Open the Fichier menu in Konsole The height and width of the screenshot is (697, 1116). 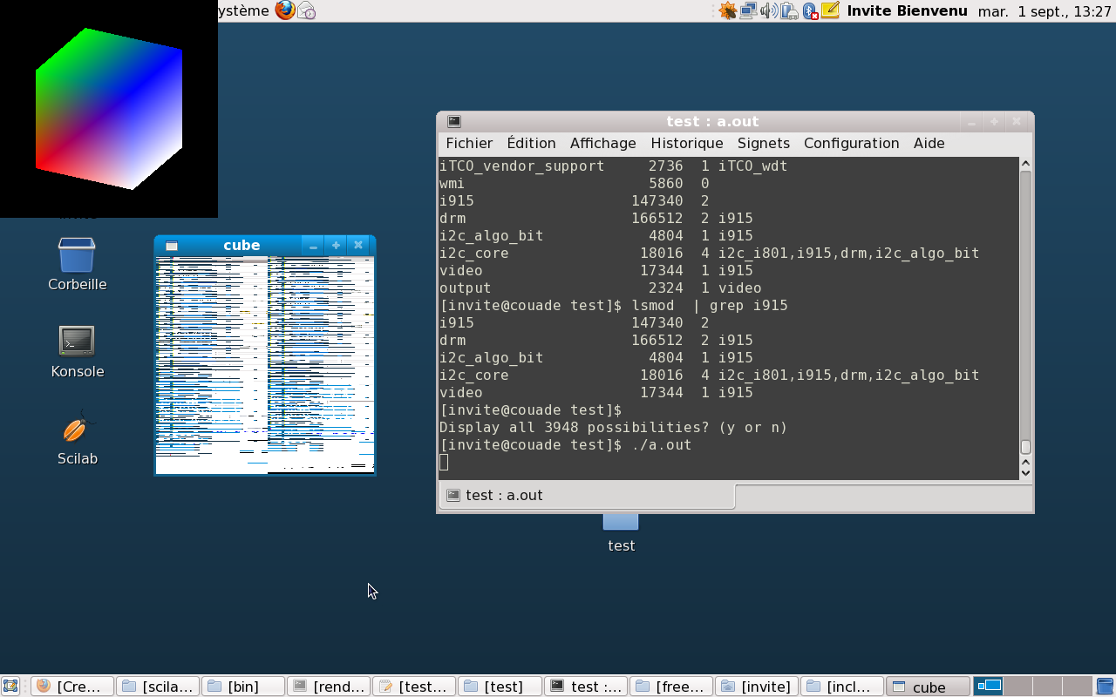[469, 143]
